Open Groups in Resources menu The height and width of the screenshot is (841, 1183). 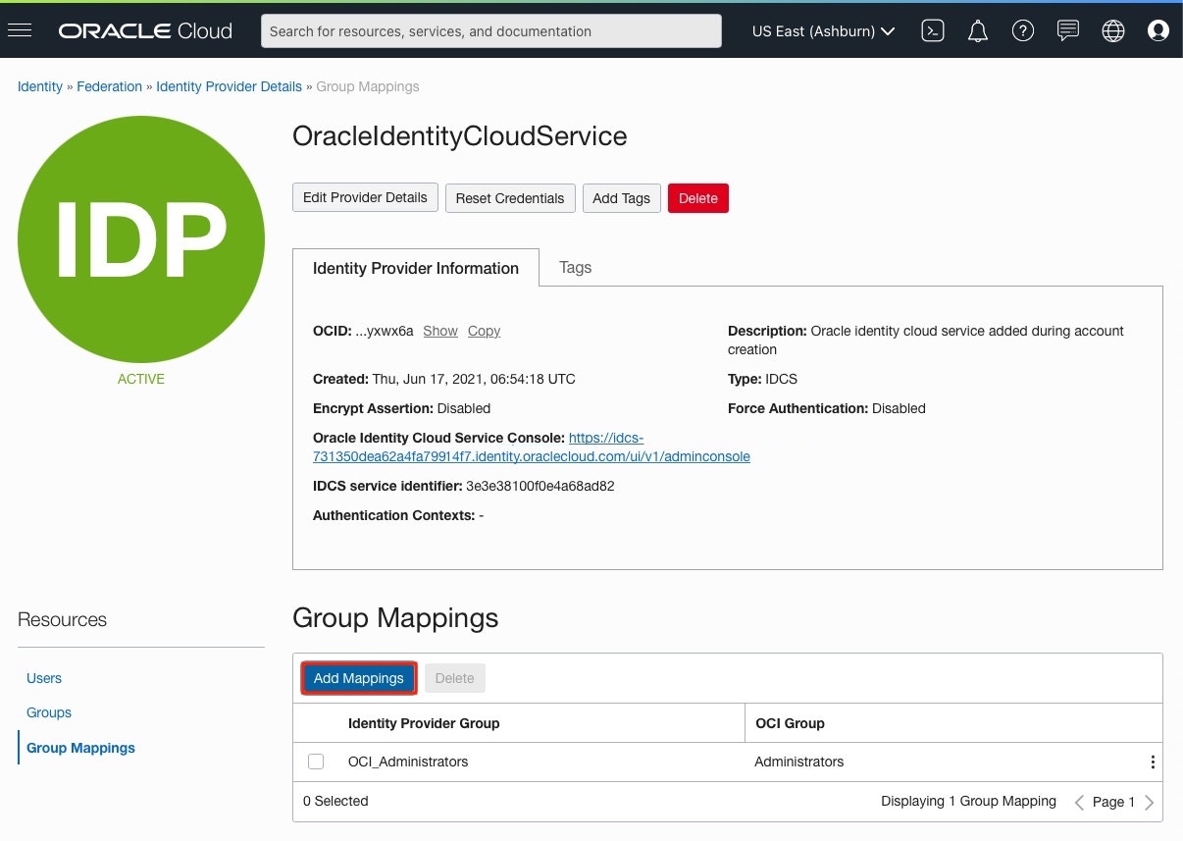[49, 712]
